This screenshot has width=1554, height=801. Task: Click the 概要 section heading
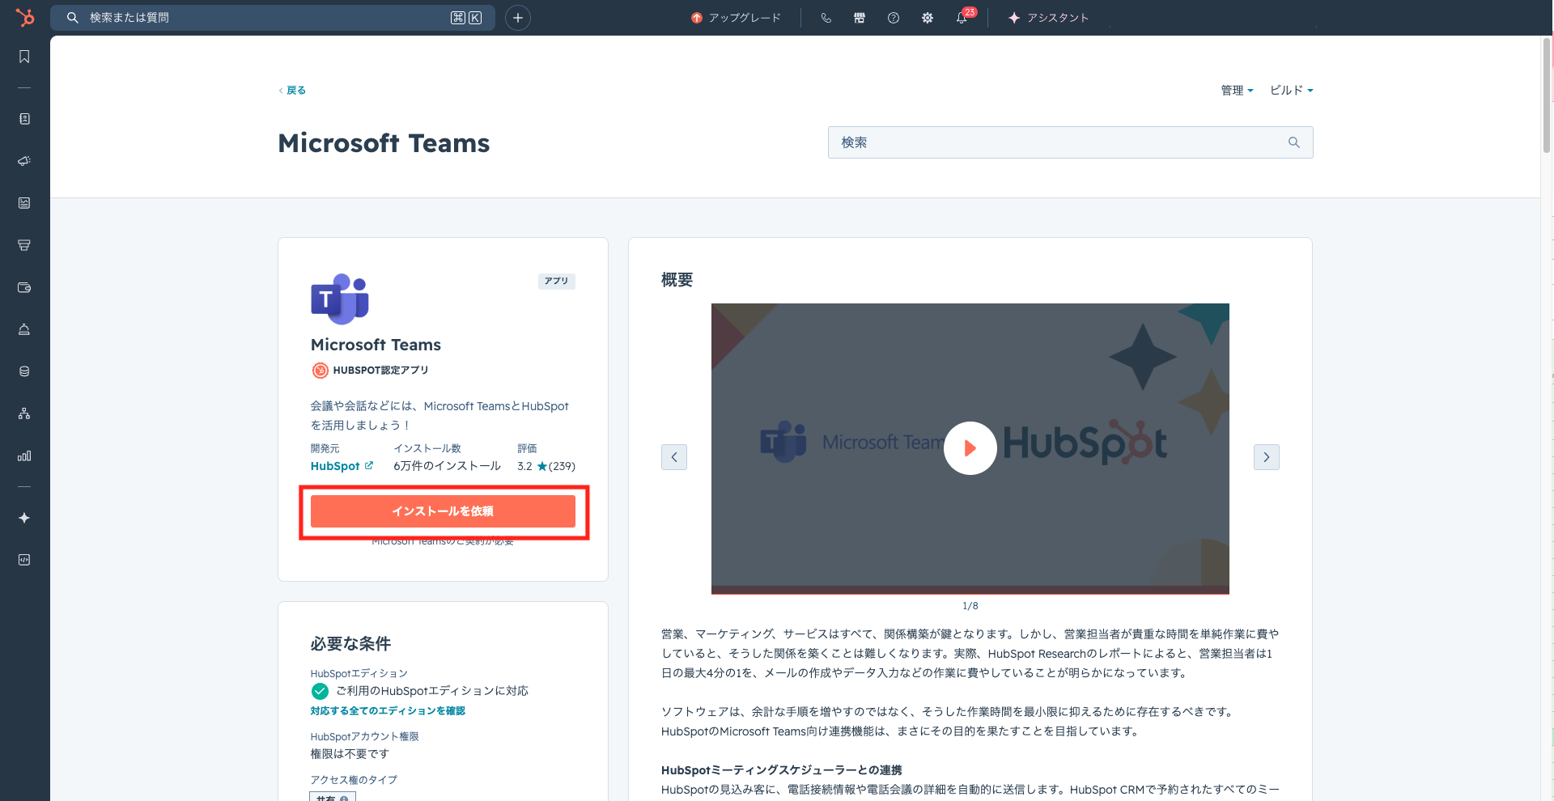tap(677, 280)
